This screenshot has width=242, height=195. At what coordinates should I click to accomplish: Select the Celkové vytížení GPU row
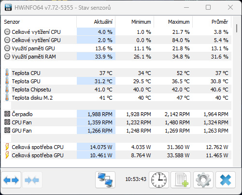pos(117,40)
